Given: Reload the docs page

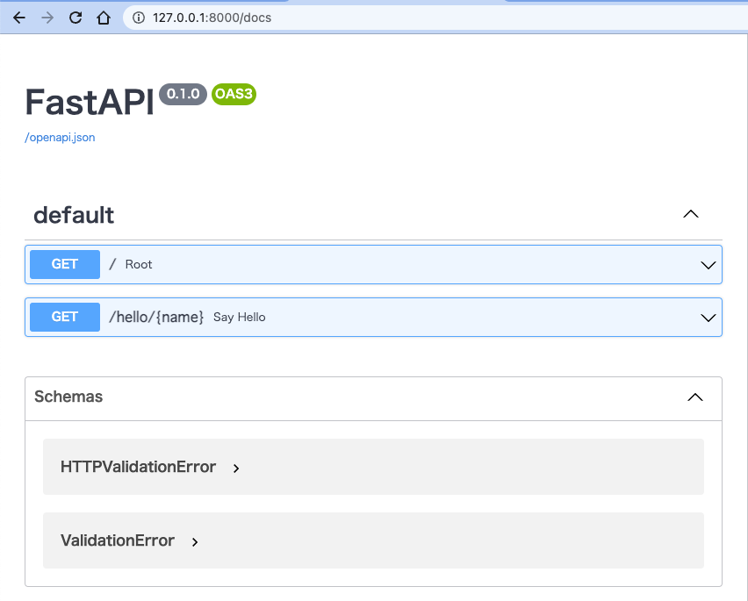Looking at the screenshot, I should pyautogui.click(x=76, y=18).
